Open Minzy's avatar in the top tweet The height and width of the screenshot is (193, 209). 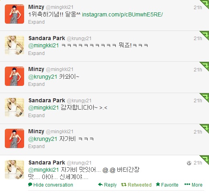point(14,14)
